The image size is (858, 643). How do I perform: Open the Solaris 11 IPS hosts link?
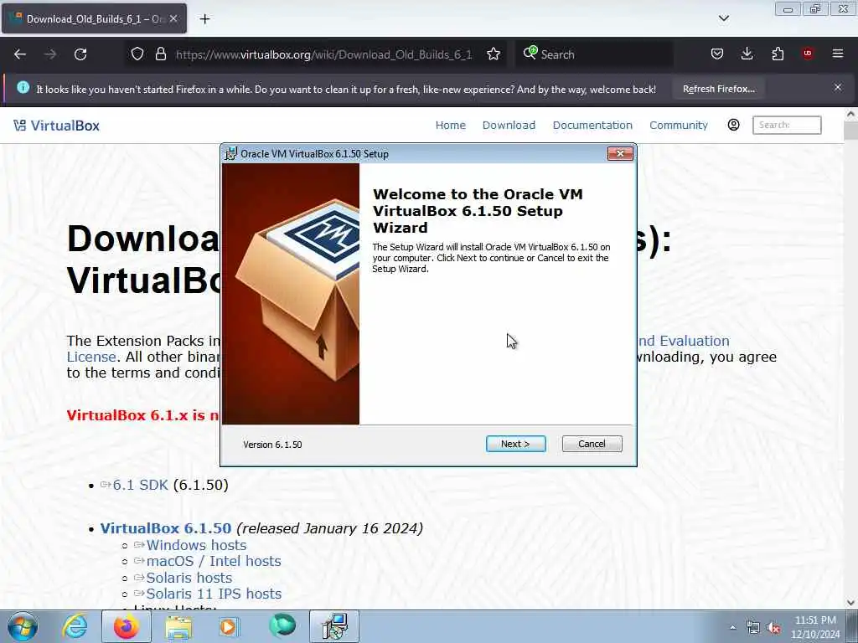tap(214, 594)
